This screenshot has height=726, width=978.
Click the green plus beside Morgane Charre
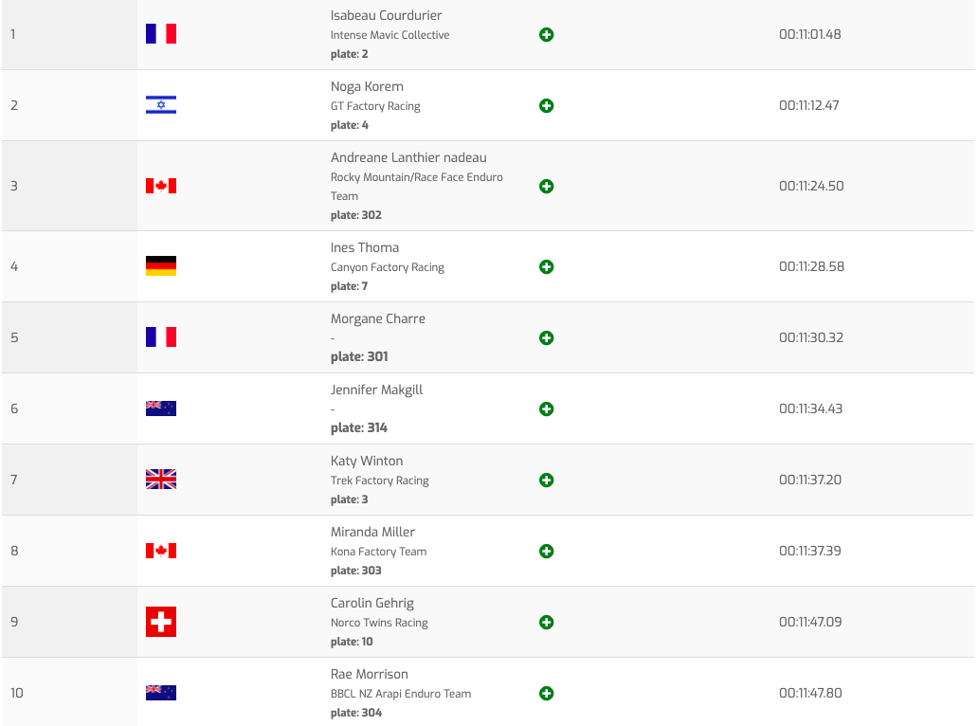pyautogui.click(x=546, y=338)
